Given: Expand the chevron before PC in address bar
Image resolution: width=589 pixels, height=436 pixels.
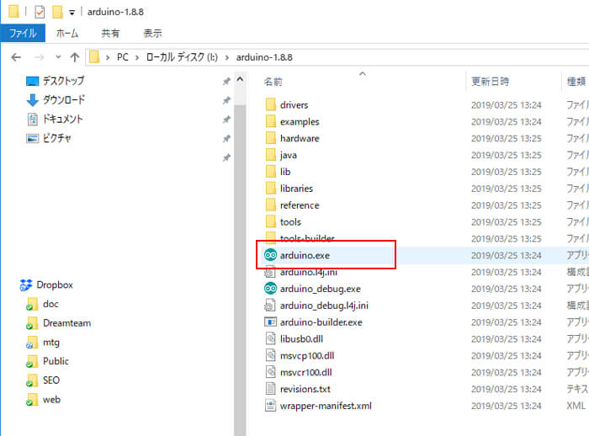Looking at the screenshot, I should [x=108, y=57].
